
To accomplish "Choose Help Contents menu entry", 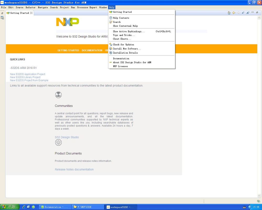I will [142, 18].
